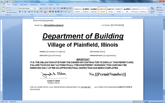
Task: Open the font color red swatch
Action: (x=45, y=12)
